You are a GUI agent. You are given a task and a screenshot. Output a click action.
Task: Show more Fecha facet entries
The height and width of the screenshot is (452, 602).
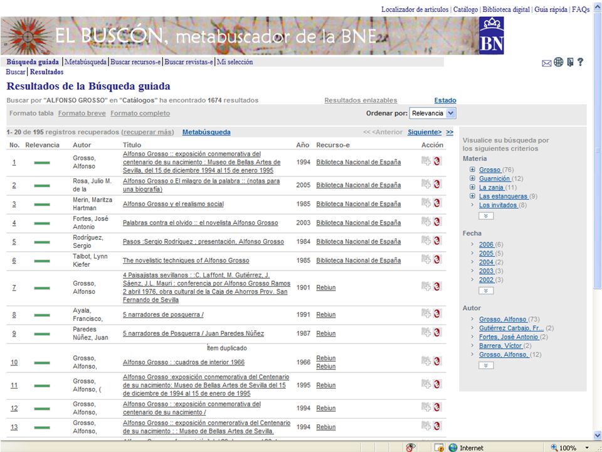(486, 291)
